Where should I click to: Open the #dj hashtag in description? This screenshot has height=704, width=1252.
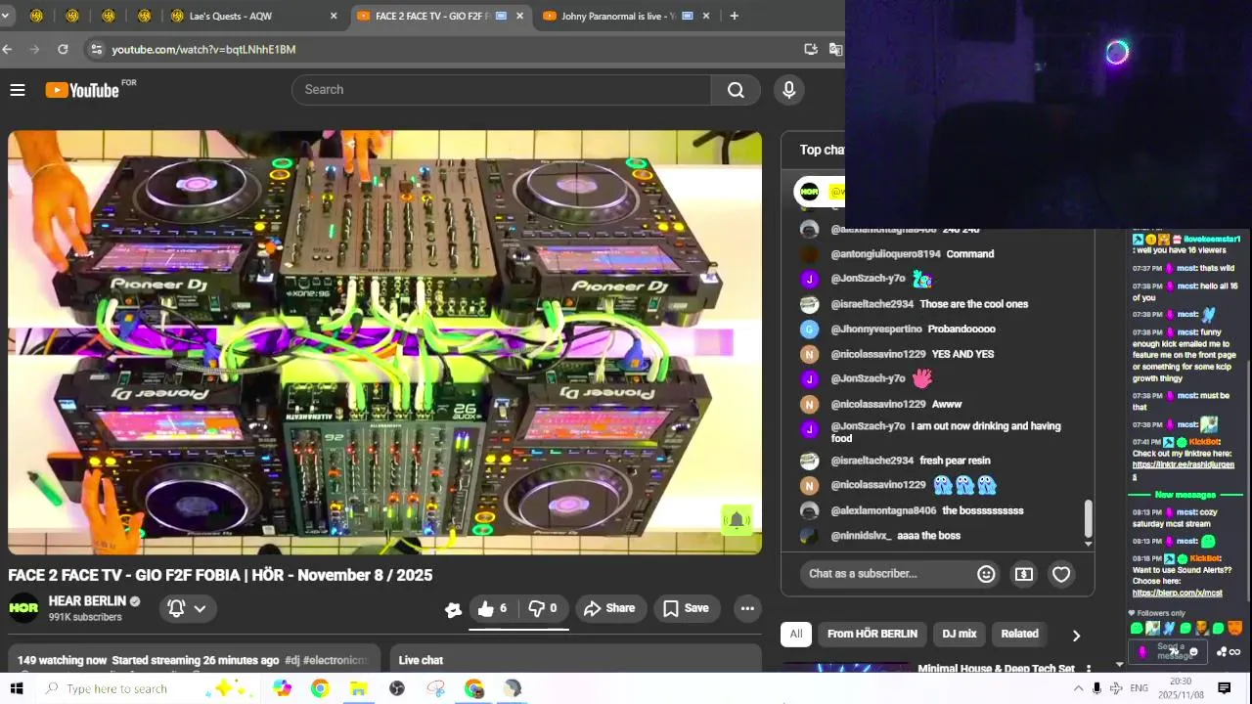click(x=291, y=661)
